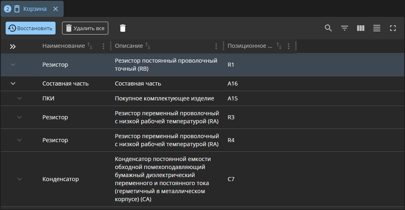Image resolution: width=405 pixels, height=210 pixels.
Task: Open the column visibility settings icon
Action: [361, 28]
